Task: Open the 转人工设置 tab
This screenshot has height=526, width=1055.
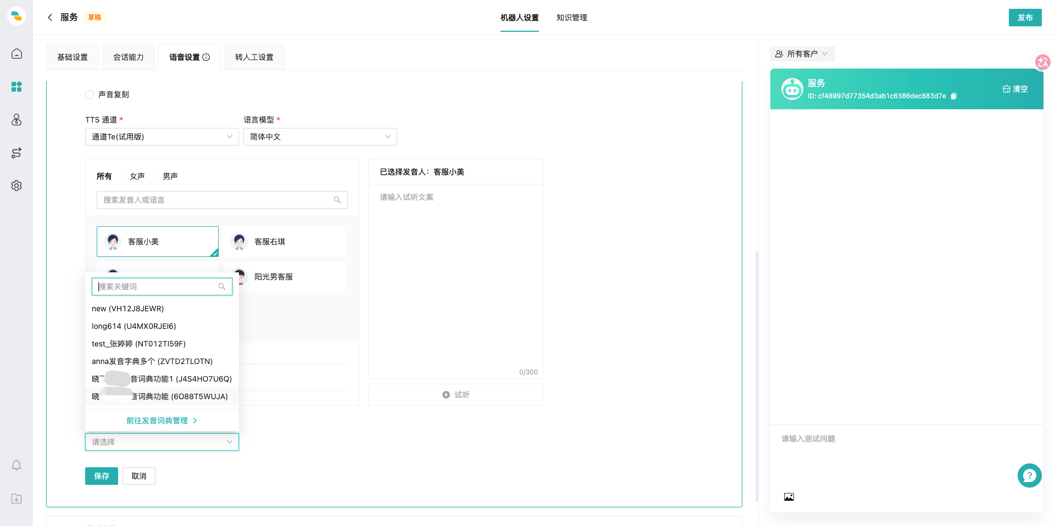Action: (x=254, y=57)
